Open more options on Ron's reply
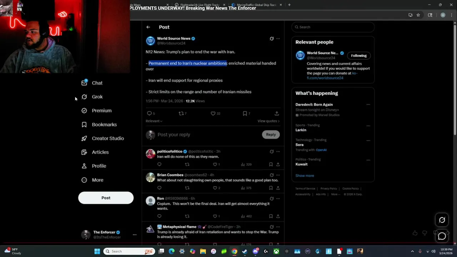The height and width of the screenshot is (257, 457). (x=278, y=199)
